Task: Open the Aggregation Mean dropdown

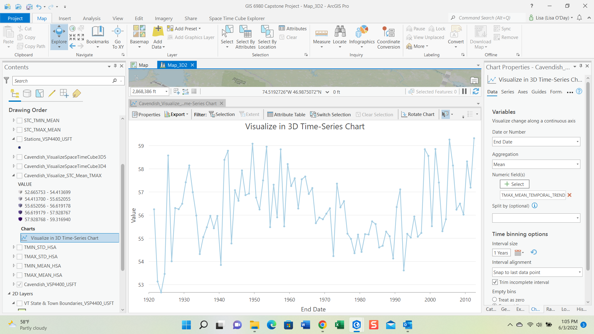Action: [x=536, y=164]
